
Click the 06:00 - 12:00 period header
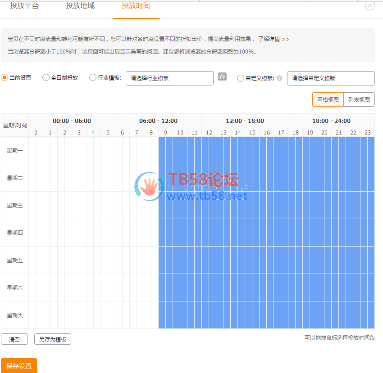click(x=158, y=121)
